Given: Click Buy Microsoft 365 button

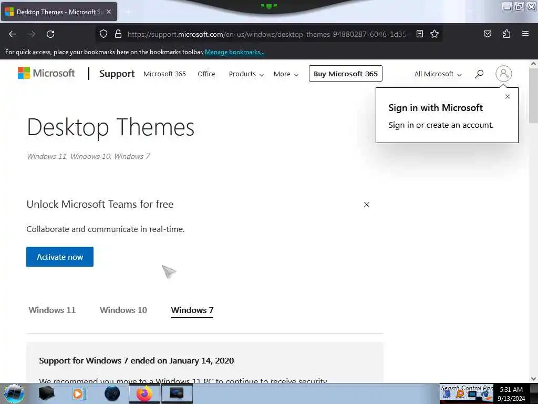Looking at the screenshot, I should pyautogui.click(x=346, y=74).
